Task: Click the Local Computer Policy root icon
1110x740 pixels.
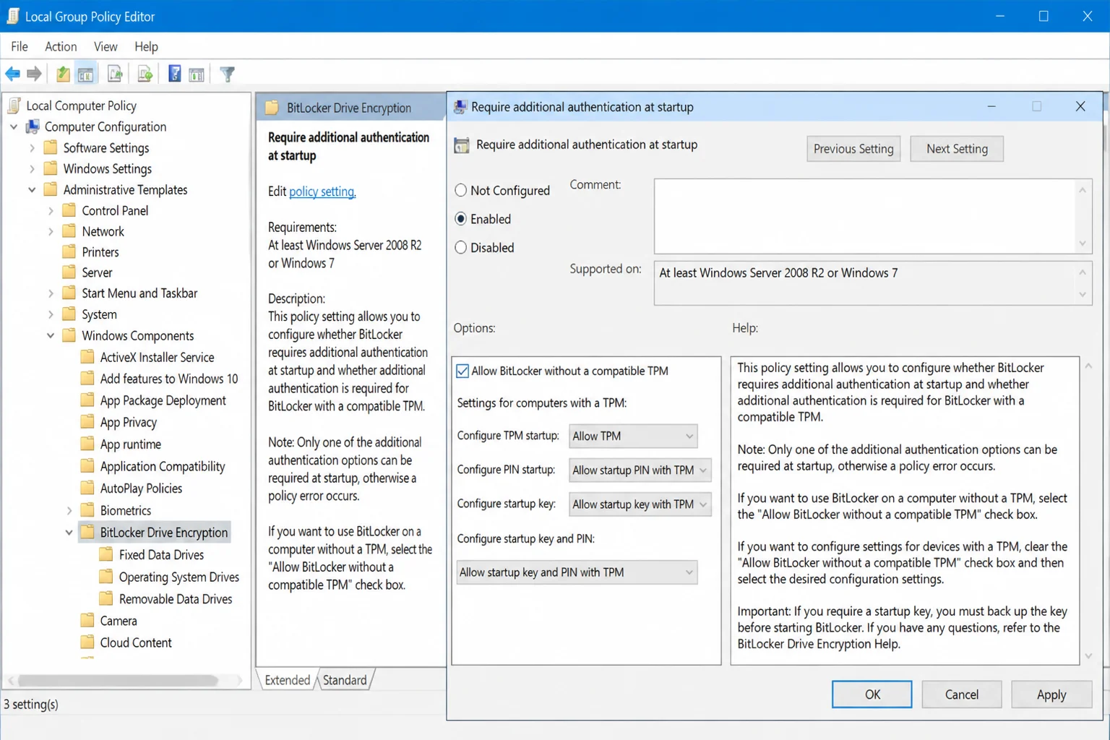Action: [14, 106]
